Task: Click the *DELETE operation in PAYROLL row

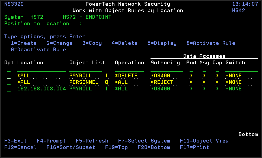Action: click(x=126, y=76)
